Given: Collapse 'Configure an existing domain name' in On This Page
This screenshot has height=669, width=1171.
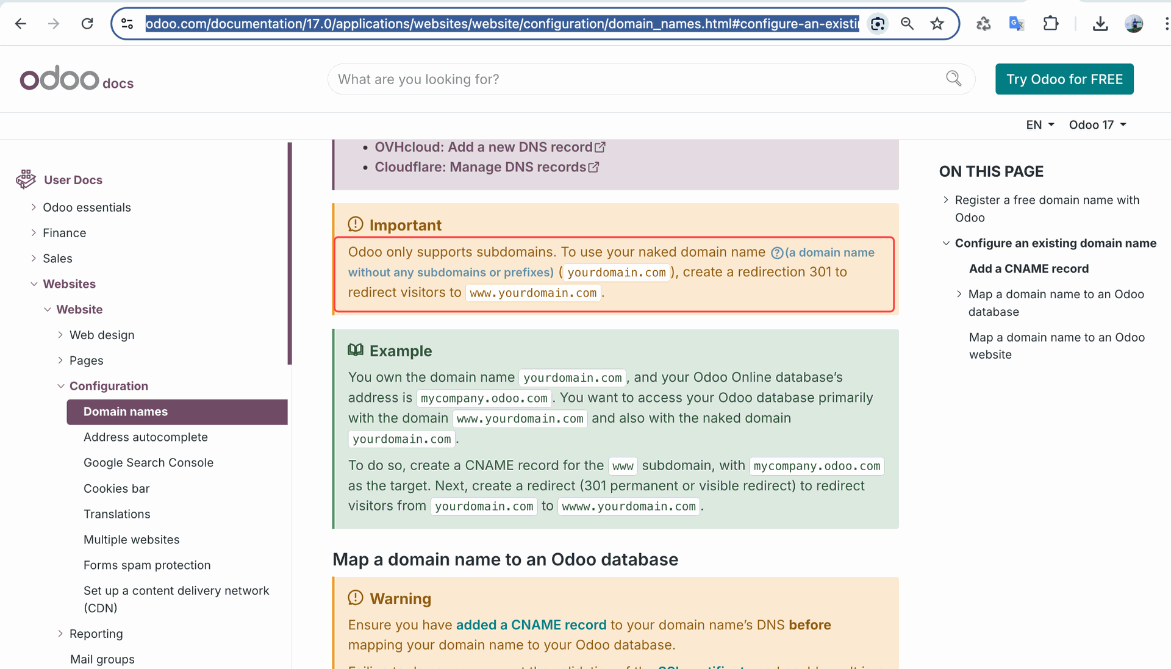Looking at the screenshot, I should (x=946, y=243).
